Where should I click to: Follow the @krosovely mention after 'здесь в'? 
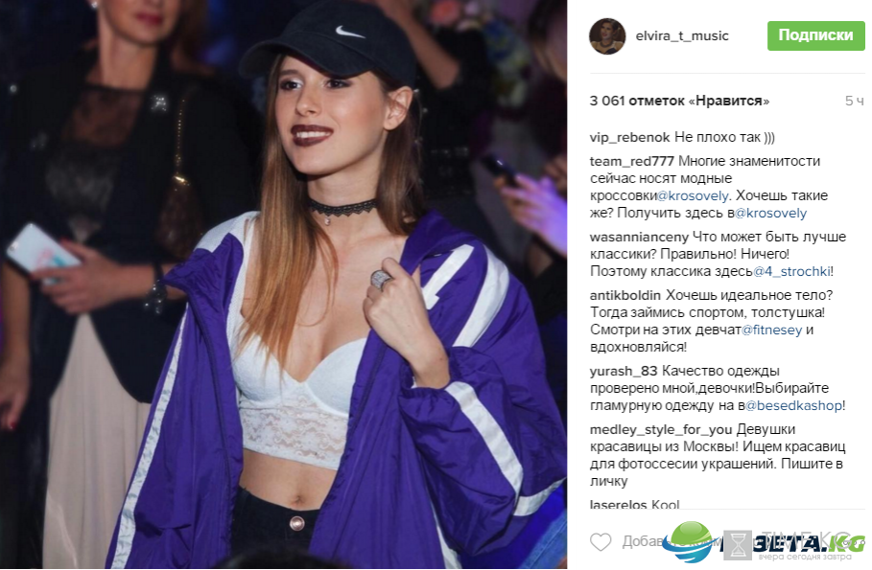point(770,214)
